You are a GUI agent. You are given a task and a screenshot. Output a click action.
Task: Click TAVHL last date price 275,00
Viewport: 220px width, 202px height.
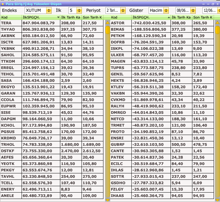coord(90,176)
